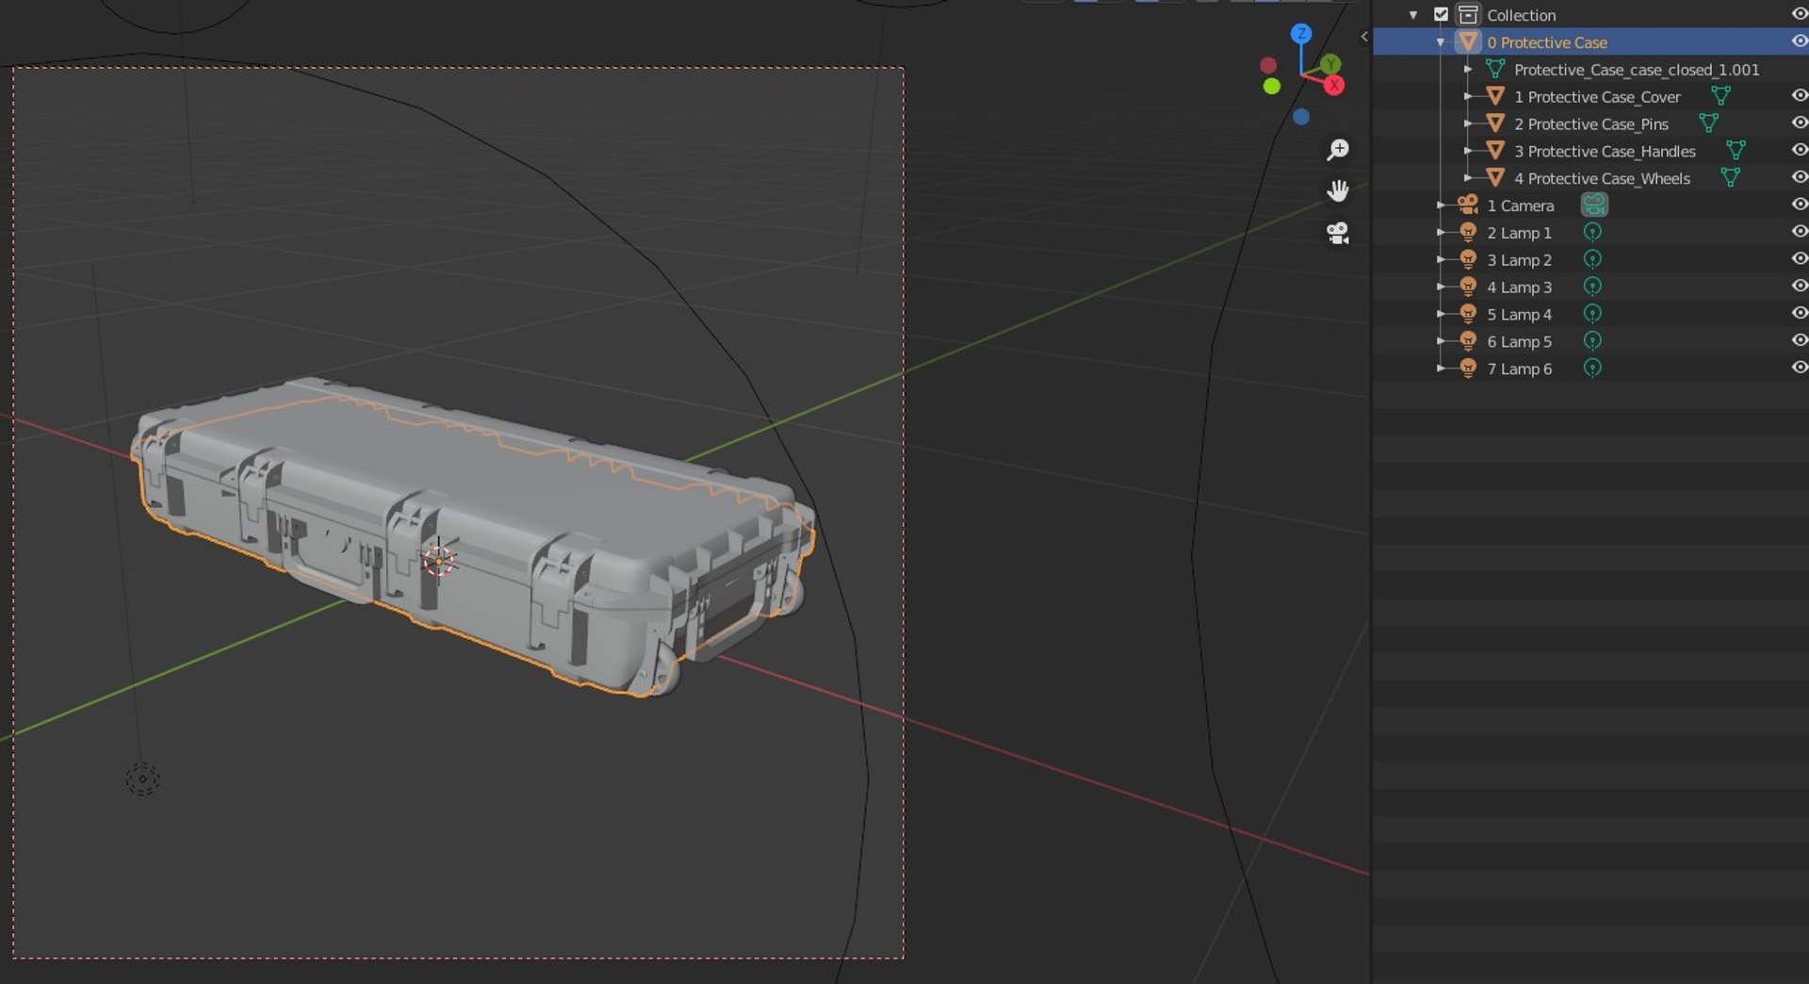This screenshot has height=984, width=1809.
Task: Toggle visibility of 1 Camera
Action: [1799, 205]
